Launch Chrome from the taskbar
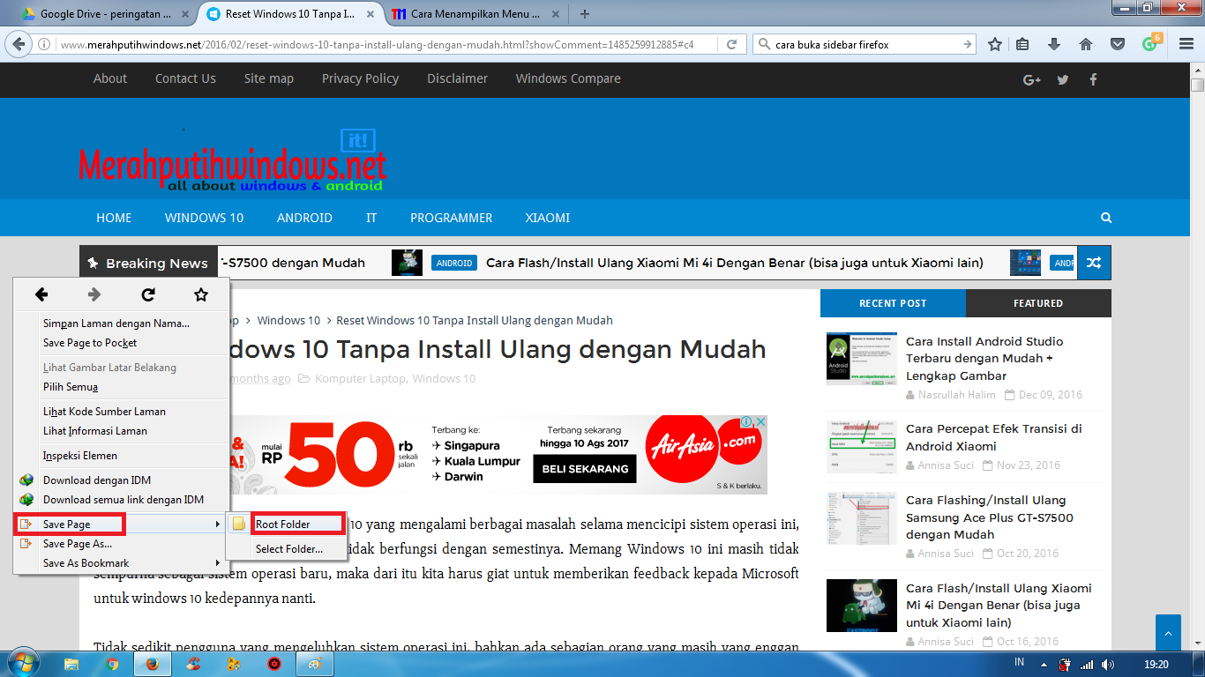1205x677 pixels. 112,664
